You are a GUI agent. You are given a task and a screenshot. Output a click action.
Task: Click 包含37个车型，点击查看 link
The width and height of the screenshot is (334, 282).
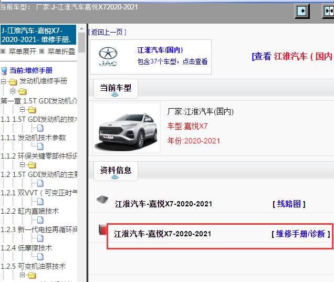coord(172,61)
